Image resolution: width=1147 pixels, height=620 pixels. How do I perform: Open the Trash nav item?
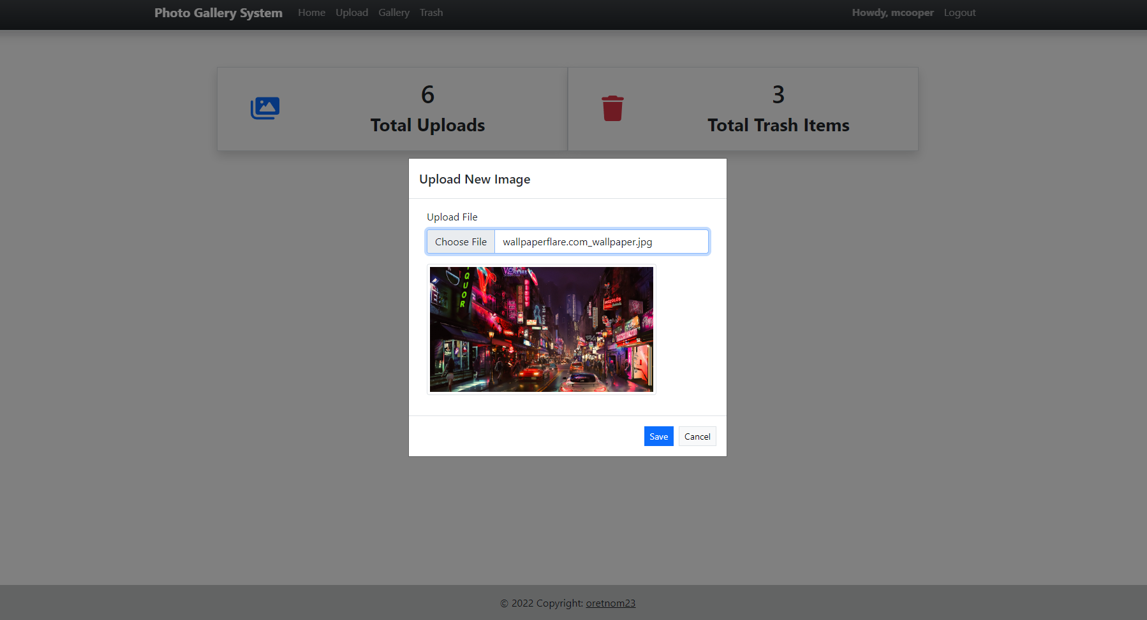tap(431, 13)
